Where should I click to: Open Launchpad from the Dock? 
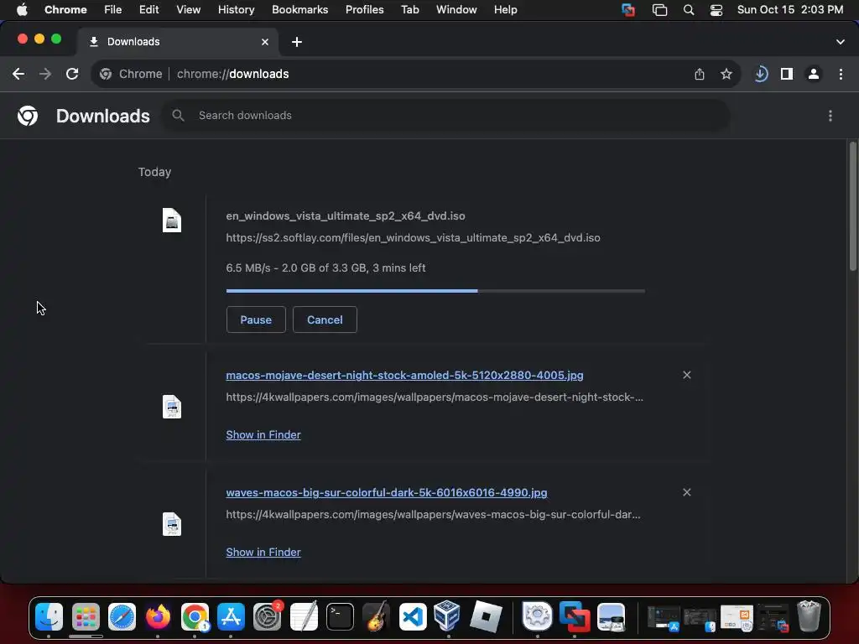point(86,617)
